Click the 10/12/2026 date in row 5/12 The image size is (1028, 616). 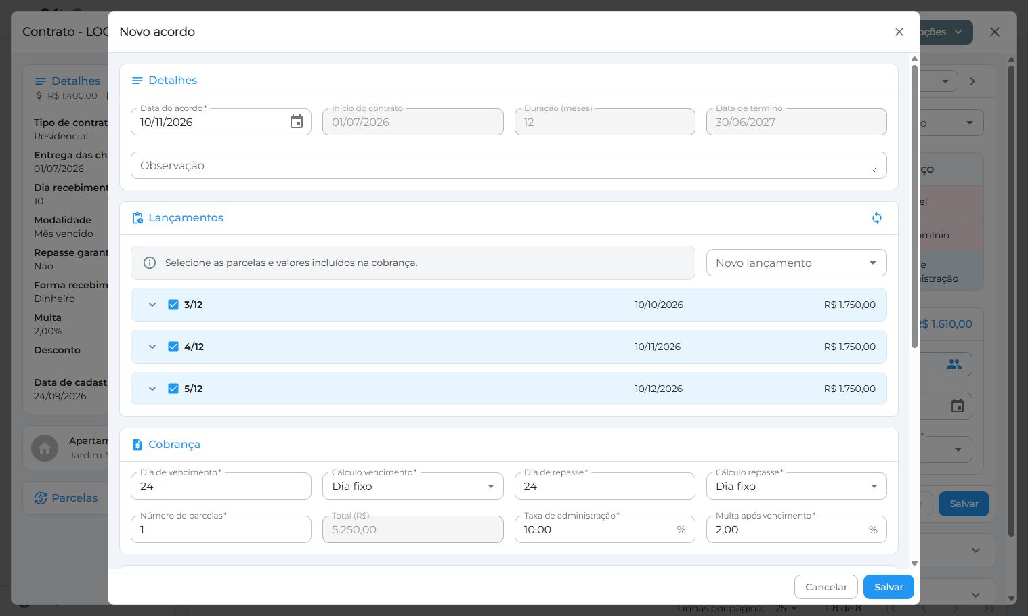658,389
